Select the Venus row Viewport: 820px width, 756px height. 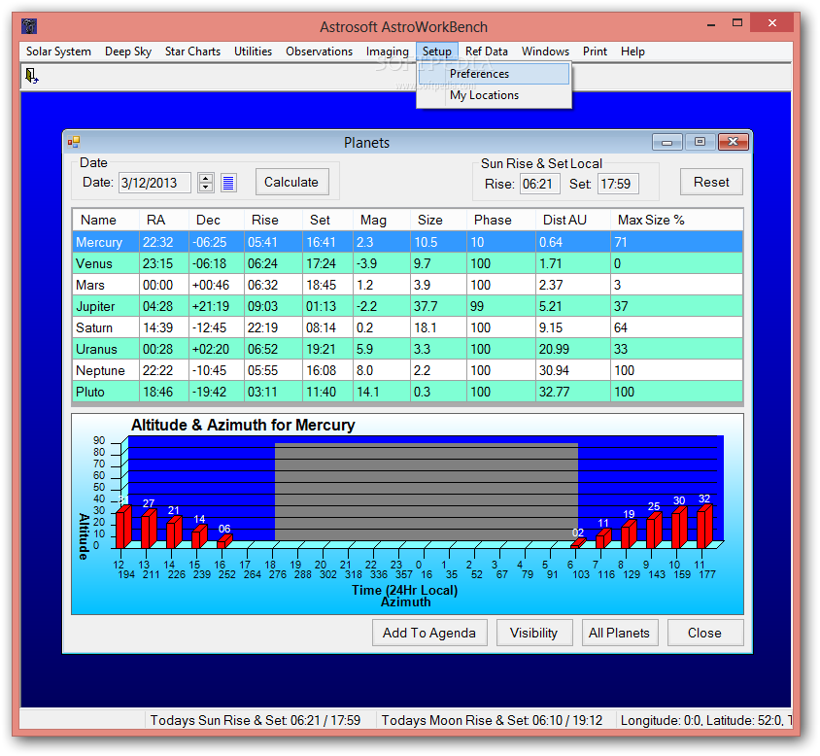point(408,263)
